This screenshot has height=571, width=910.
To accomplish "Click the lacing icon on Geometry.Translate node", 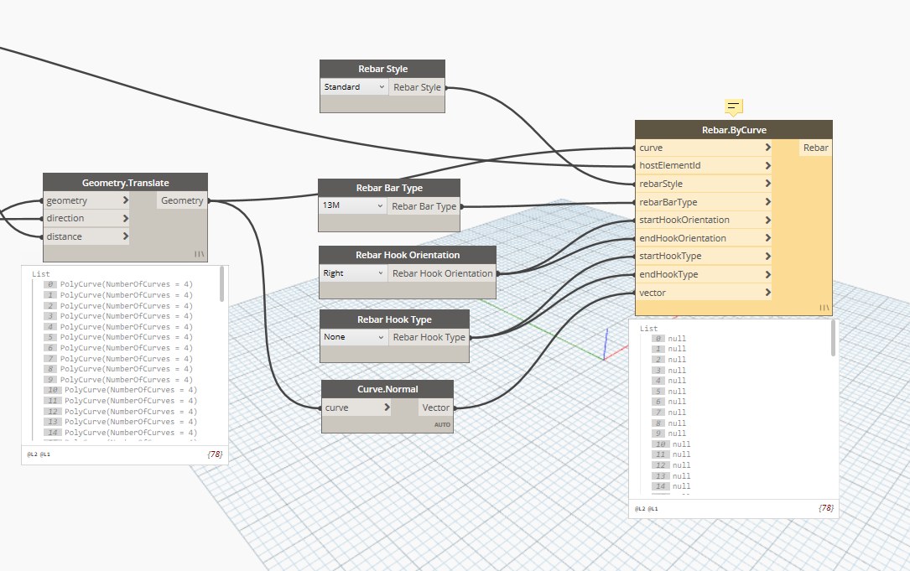I will (x=199, y=254).
